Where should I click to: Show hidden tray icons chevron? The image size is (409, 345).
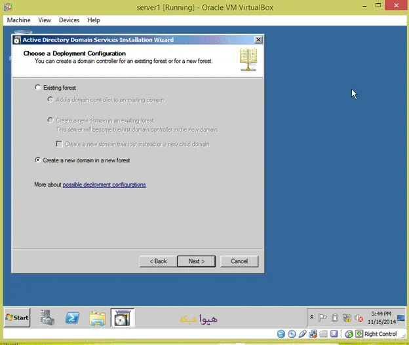pos(312,318)
